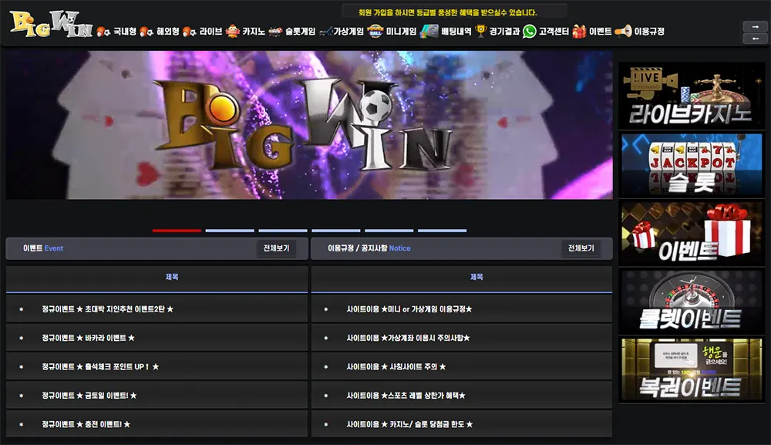The width and height of the screenshot is (771, 445).
Task: Click the yellow 회원 가입 announcement text
Action: pos(447,12)
